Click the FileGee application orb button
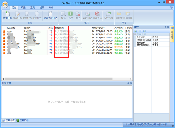The width and height of the screenshot is (175, 128). [x=5, y=5]
